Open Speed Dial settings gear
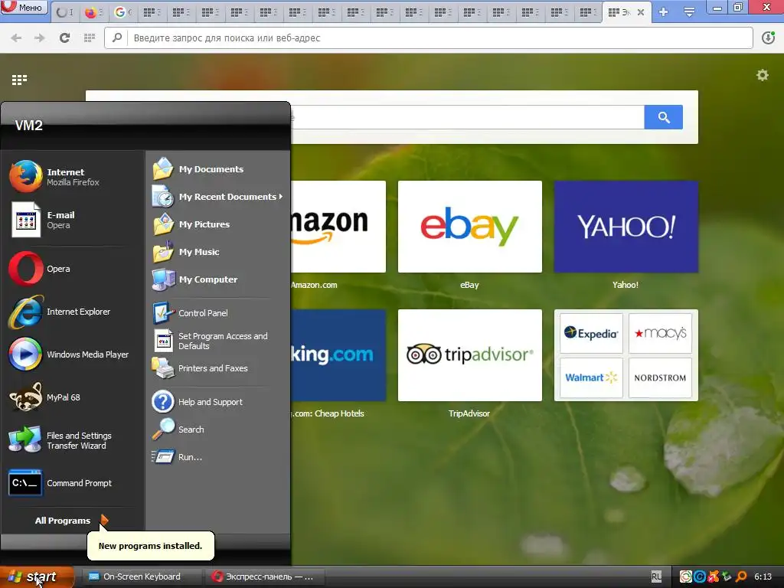 [x=762, y=76]
